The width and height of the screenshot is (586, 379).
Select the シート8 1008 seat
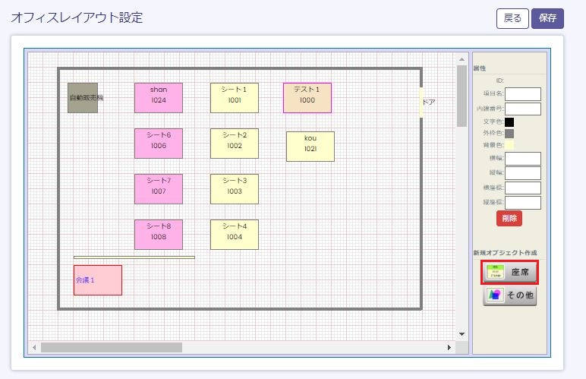pos(159,235)
